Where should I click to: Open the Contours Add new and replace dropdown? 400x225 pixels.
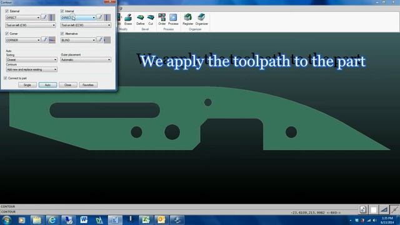pyautogui.click(x=31, y=69)
